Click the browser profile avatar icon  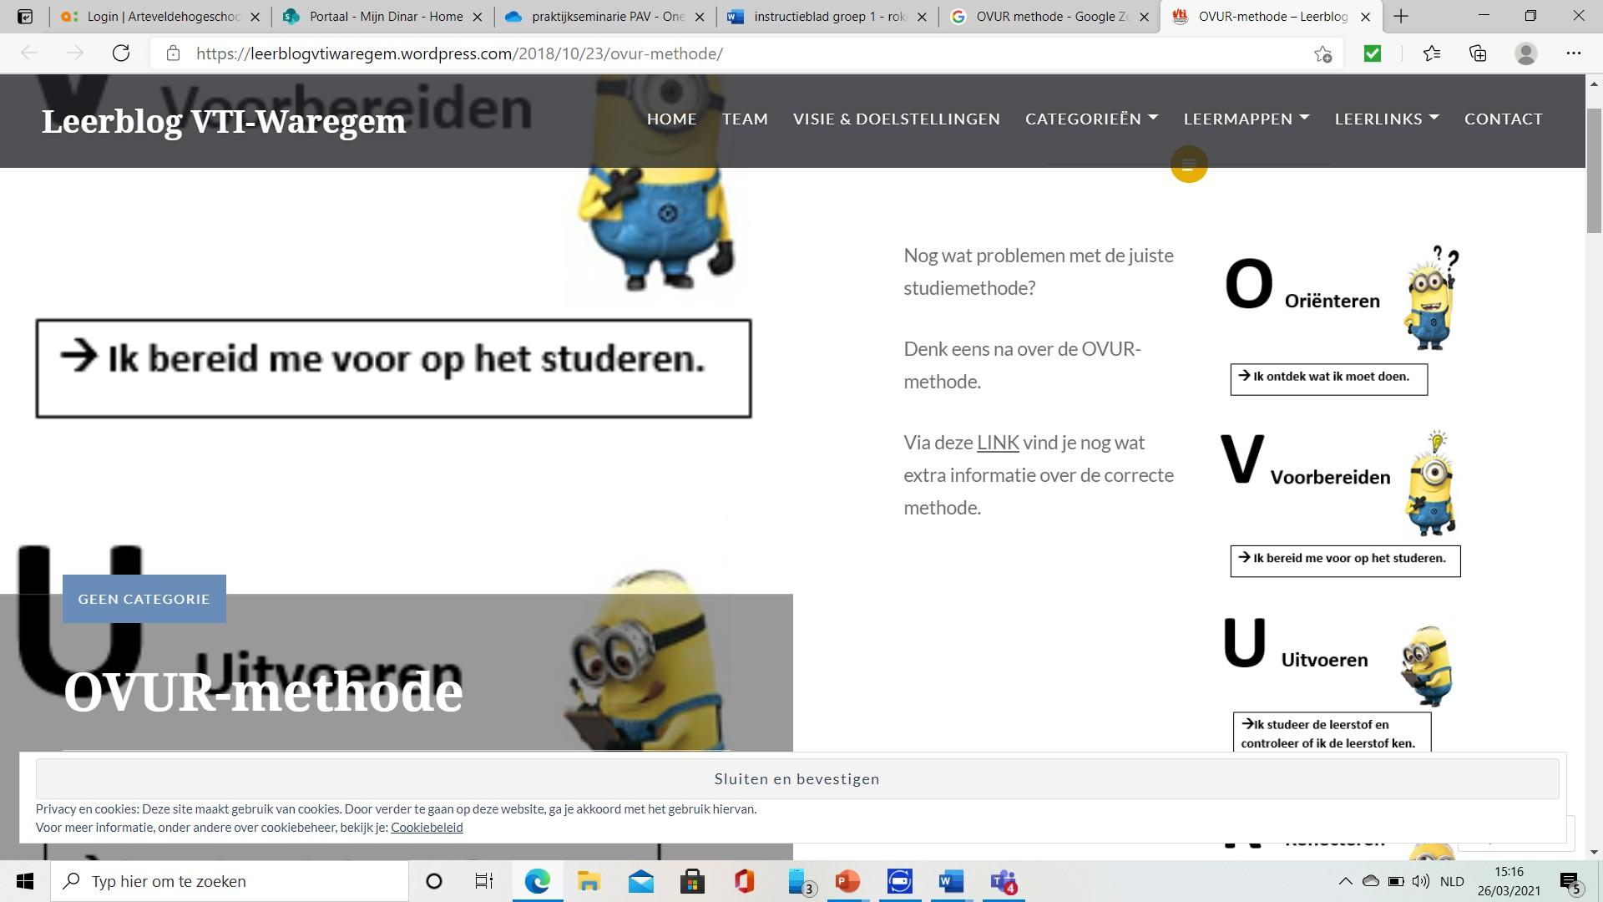1525,53
